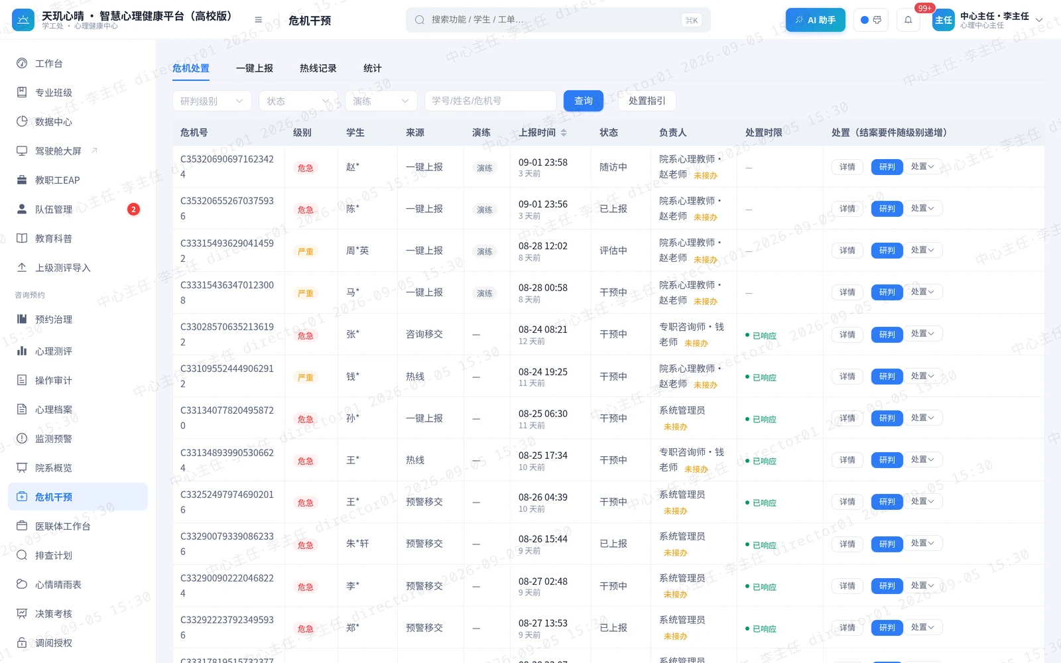Click the 未接办 label in 孙* row
Viewport: 1061px width, 663px height.
click(675, 427)
